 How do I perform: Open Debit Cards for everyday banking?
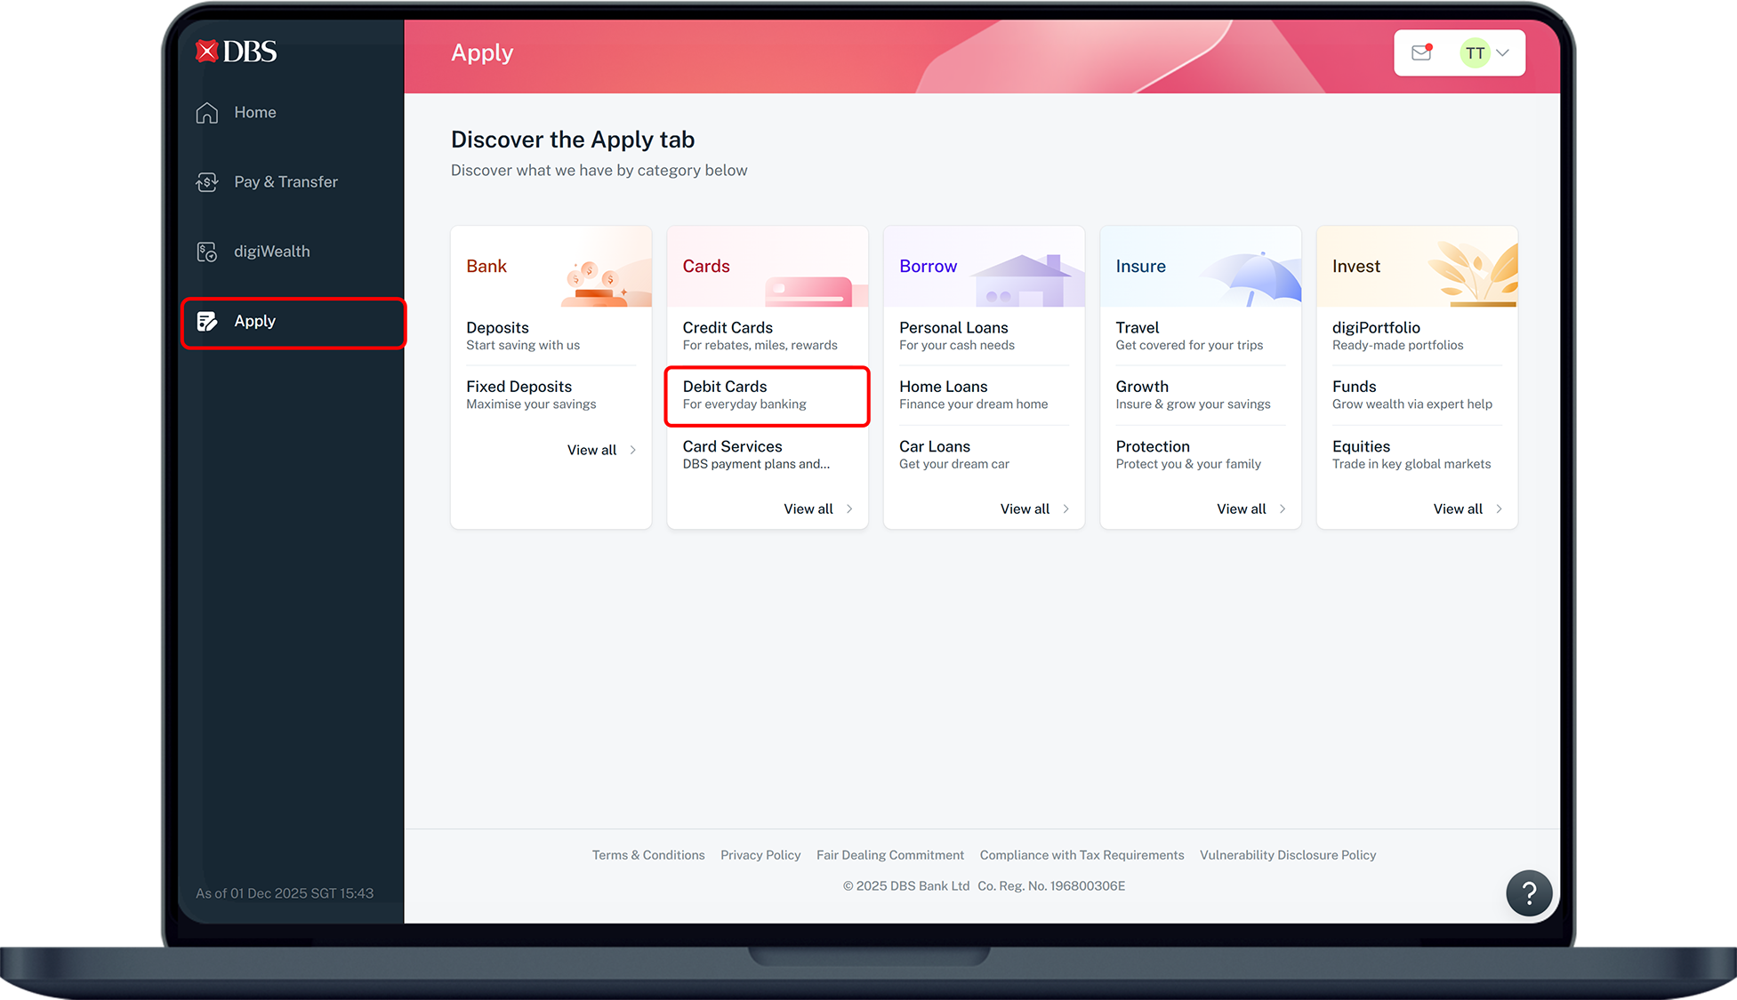(x=766, y=394)
